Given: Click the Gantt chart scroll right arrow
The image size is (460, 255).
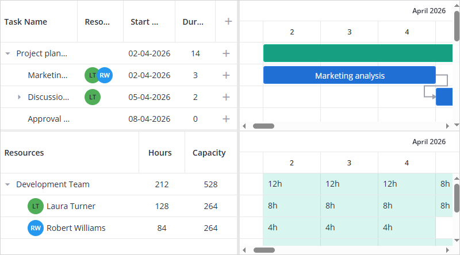Looking at the screenshot, I should (447, 126).
